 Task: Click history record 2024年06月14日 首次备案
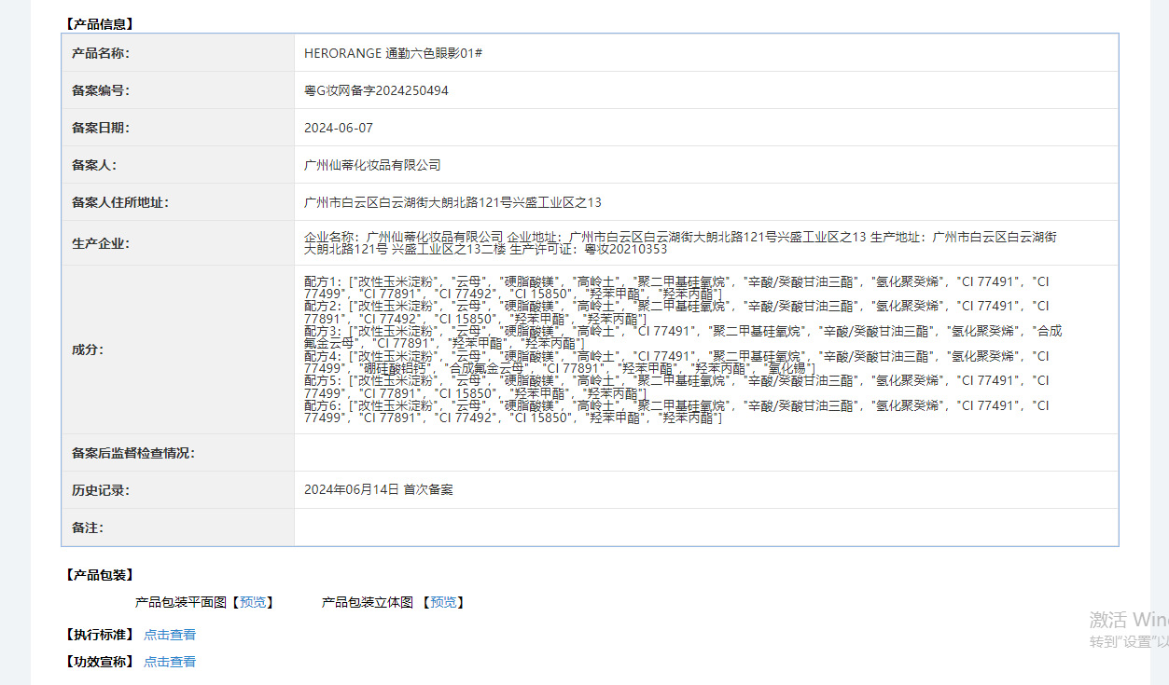click(x=379, y=489)
